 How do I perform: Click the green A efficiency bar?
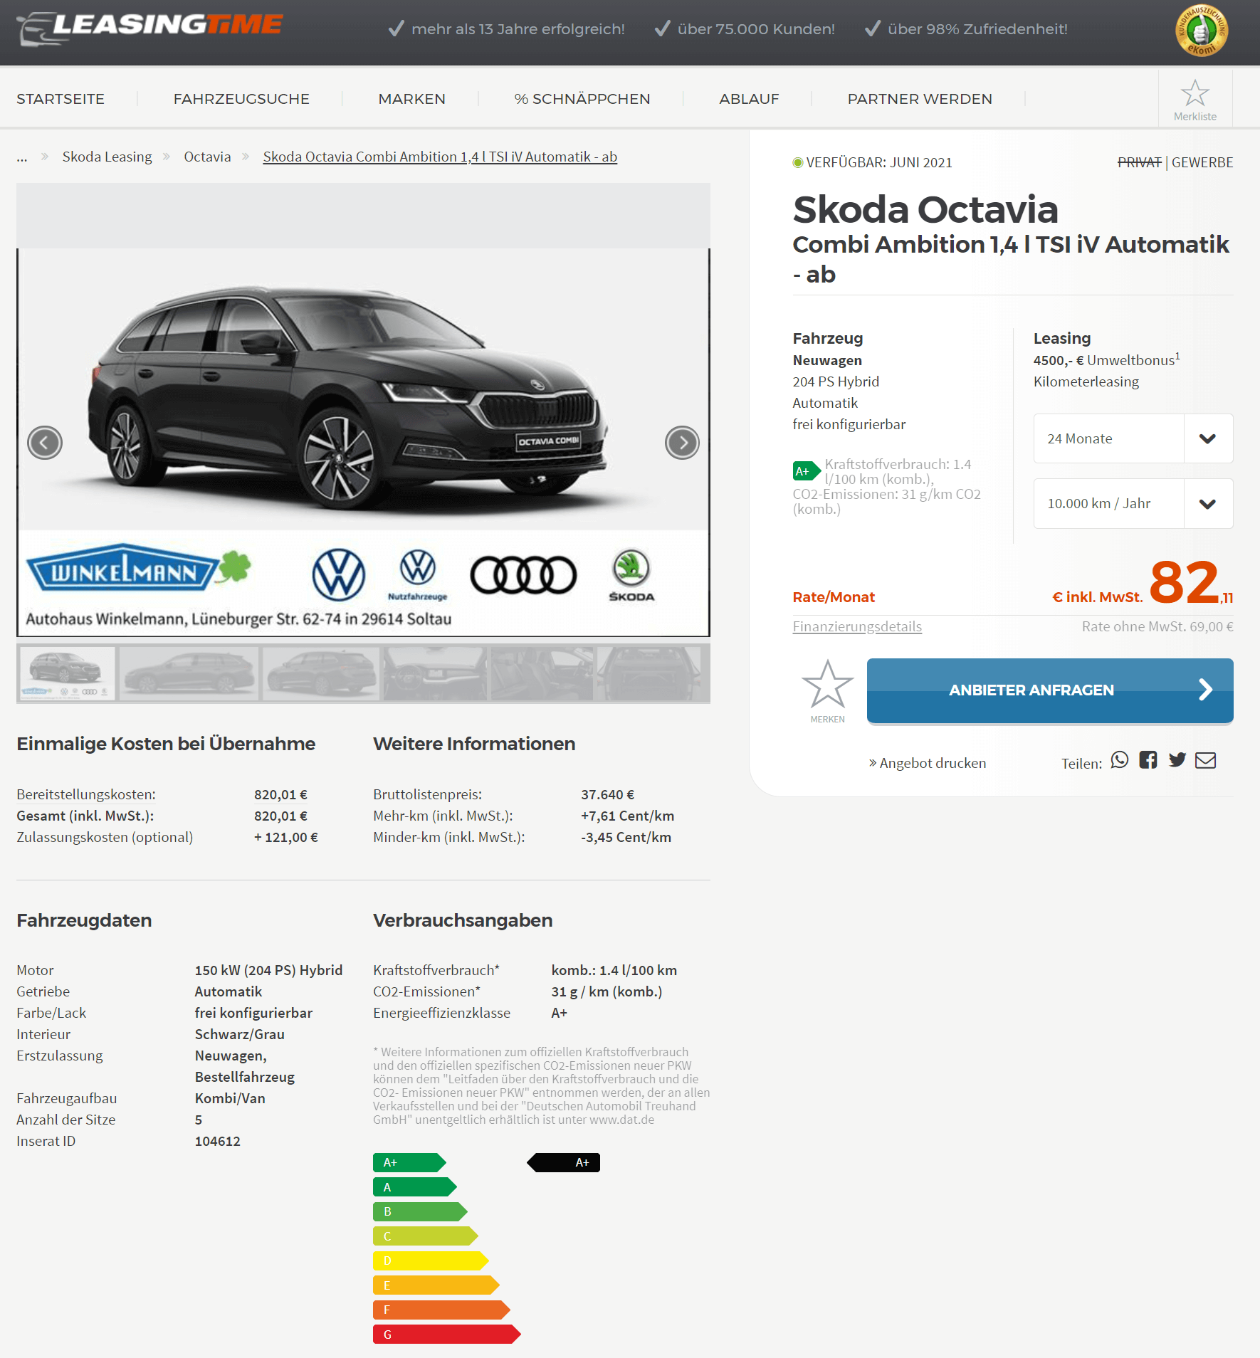pos(415,1186)
